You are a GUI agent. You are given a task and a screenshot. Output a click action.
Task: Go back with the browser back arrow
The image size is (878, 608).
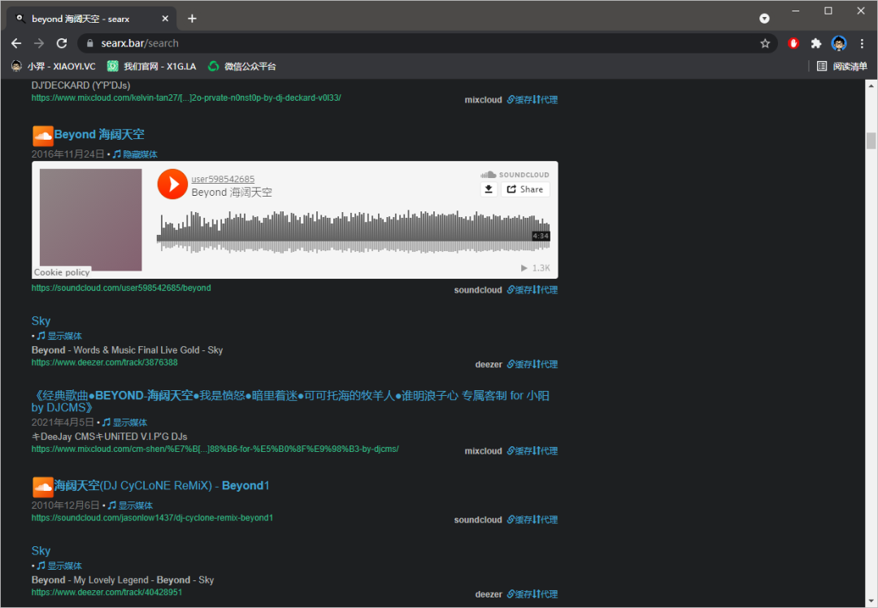(16, 43)
